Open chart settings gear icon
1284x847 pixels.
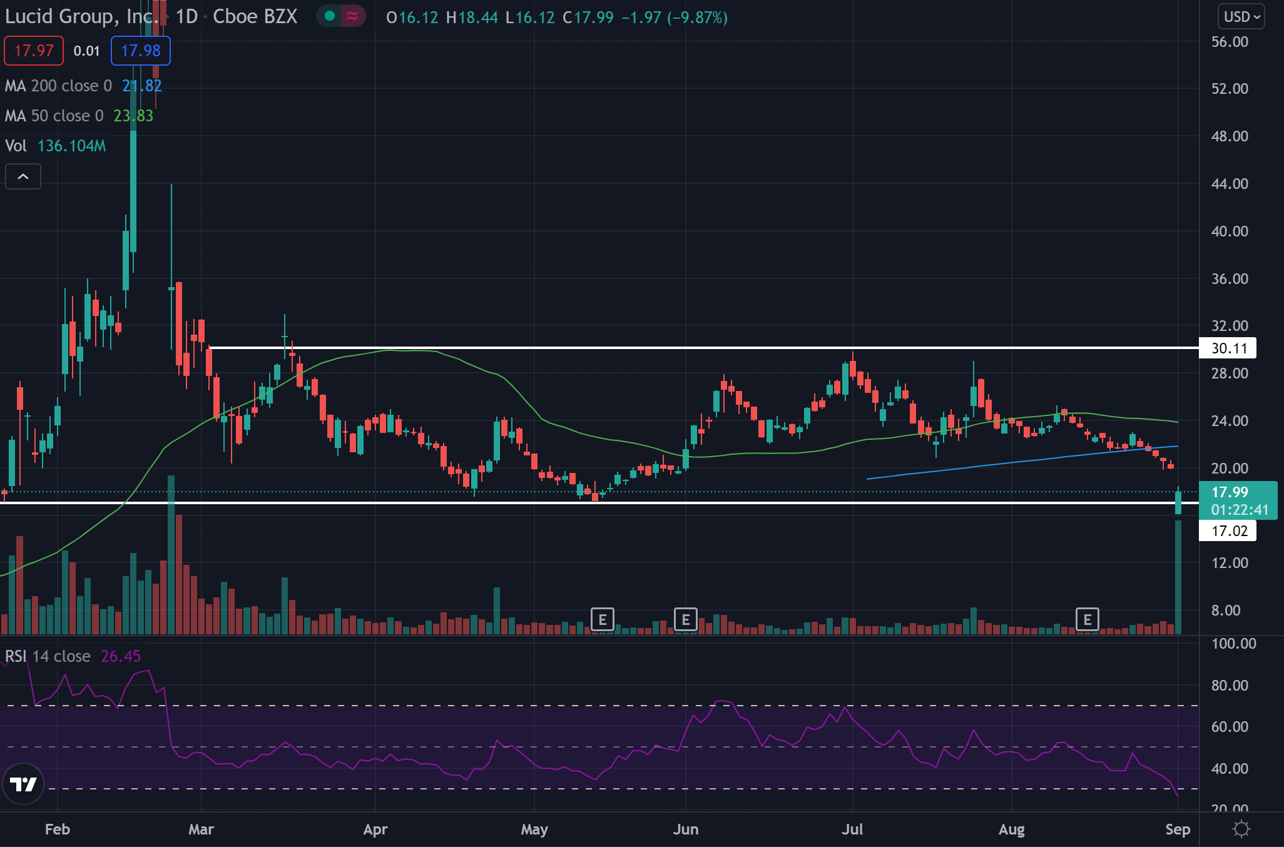[1241, 829]
